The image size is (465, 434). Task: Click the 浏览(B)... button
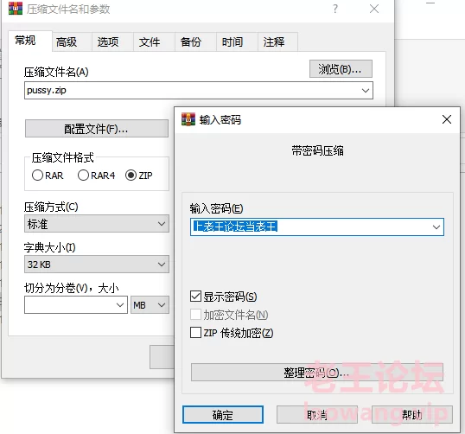[x=341, y=69]
